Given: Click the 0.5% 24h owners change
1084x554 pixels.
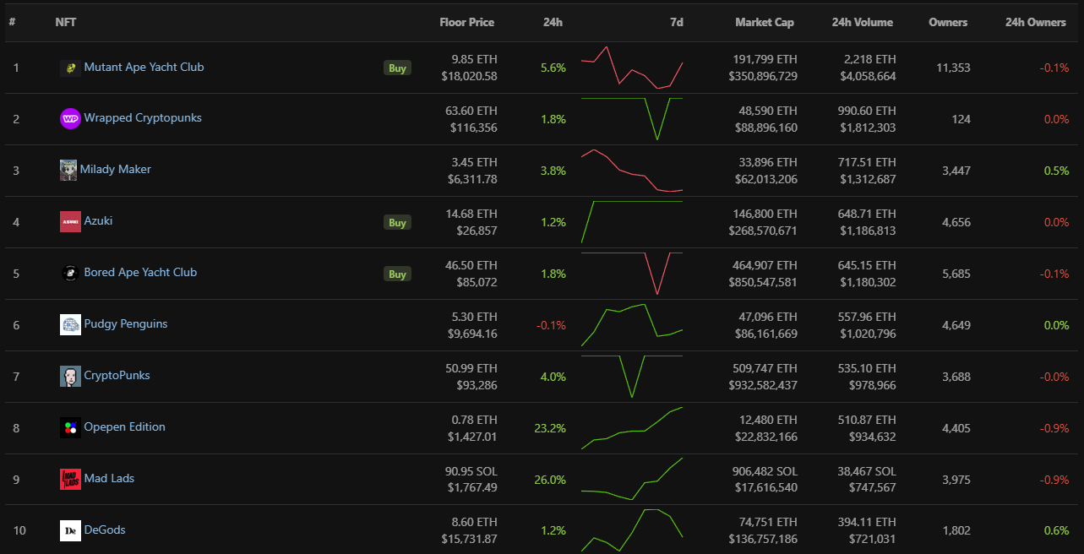Looking at the screenshot, I should (1056, 171).
